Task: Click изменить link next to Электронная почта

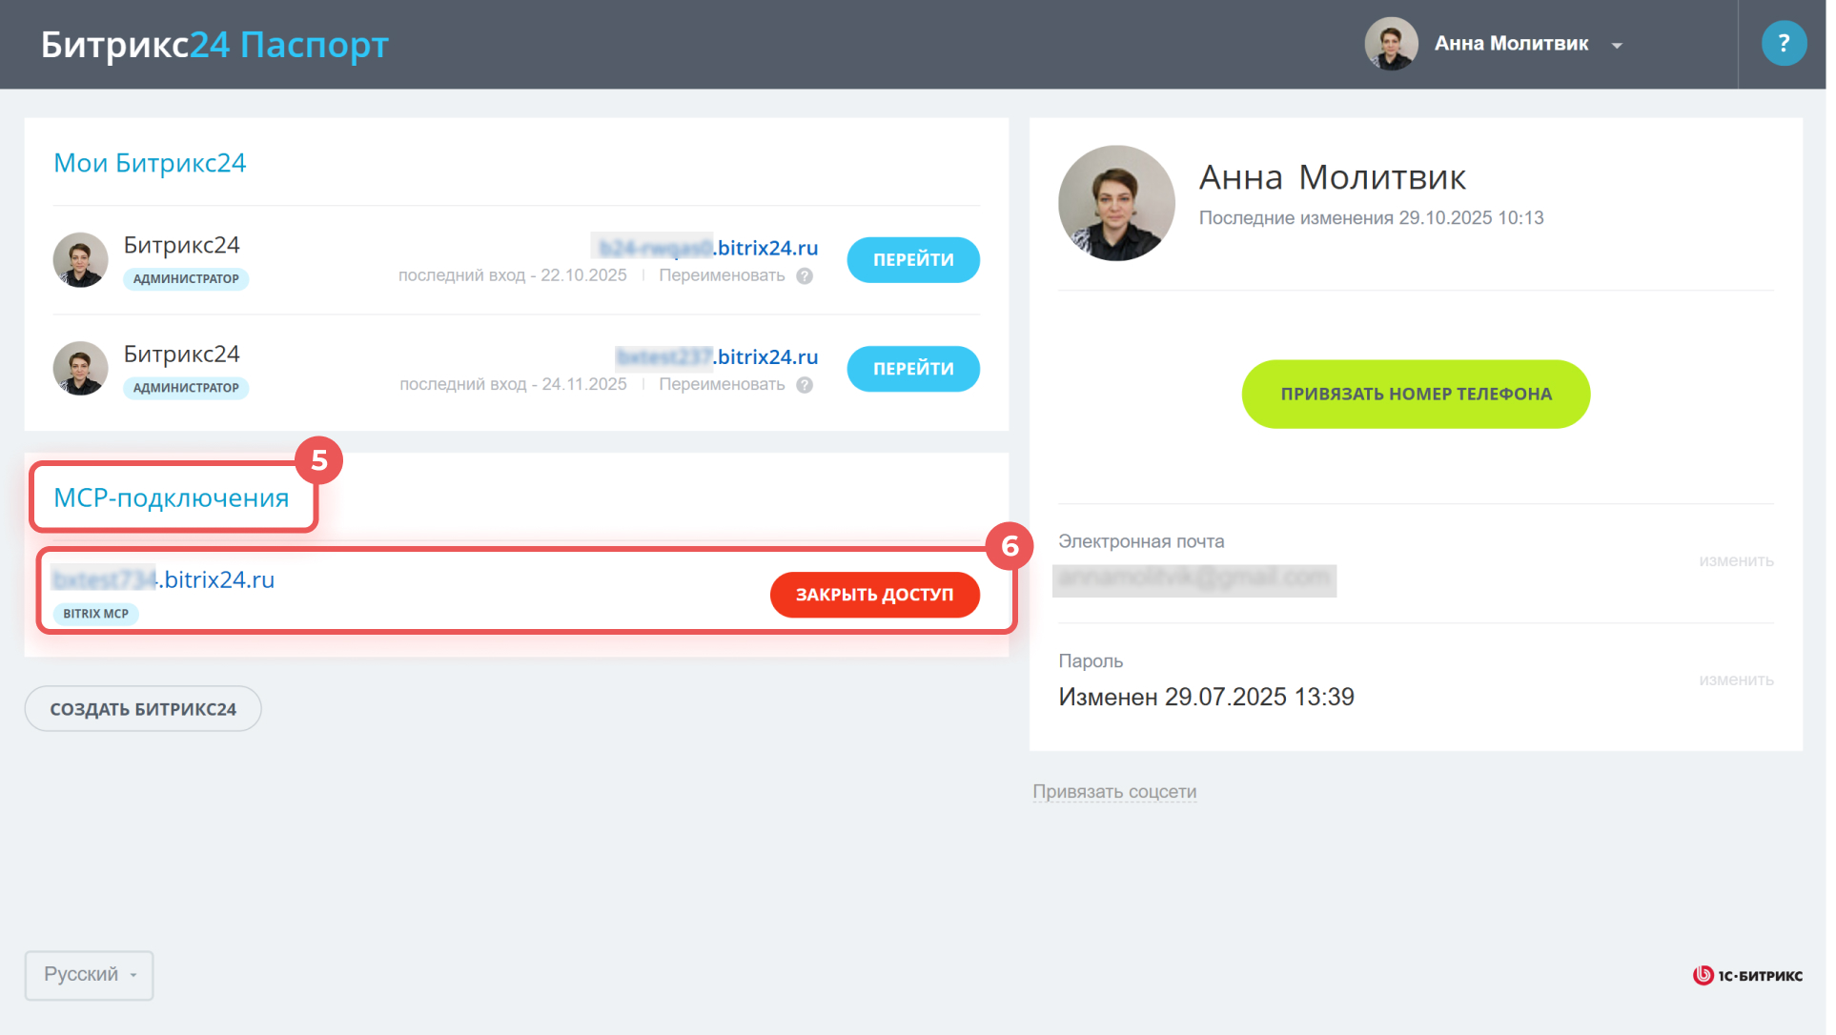Action: pyautogui.click(x=1735, y=561)
